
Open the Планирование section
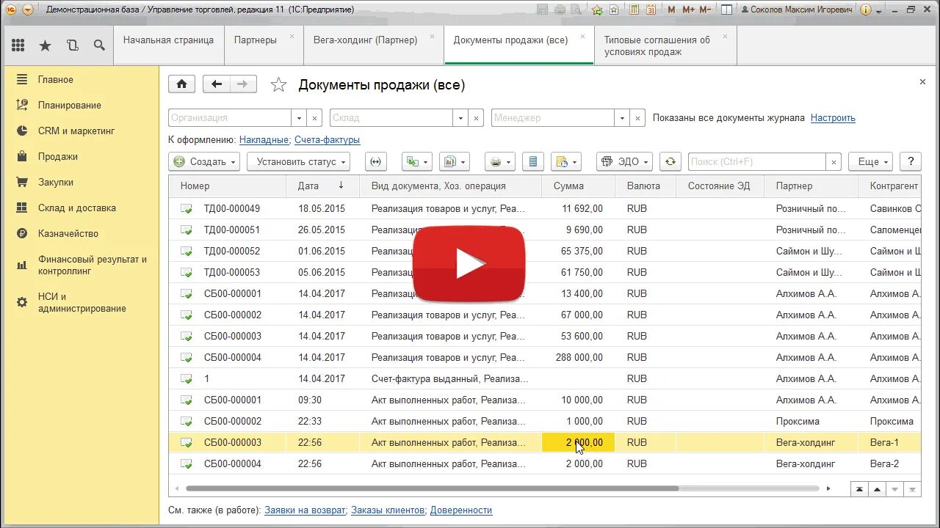point(70,105)
